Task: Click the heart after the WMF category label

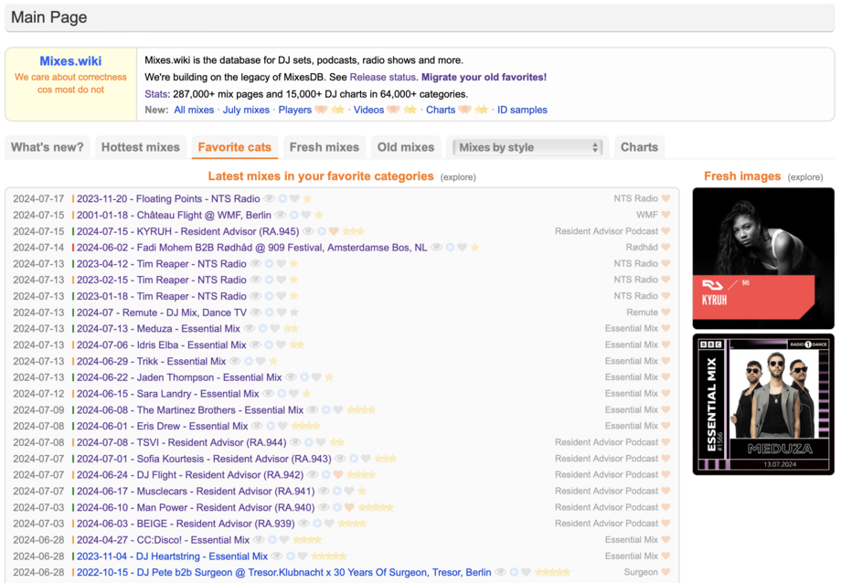Action: [665, 215]
